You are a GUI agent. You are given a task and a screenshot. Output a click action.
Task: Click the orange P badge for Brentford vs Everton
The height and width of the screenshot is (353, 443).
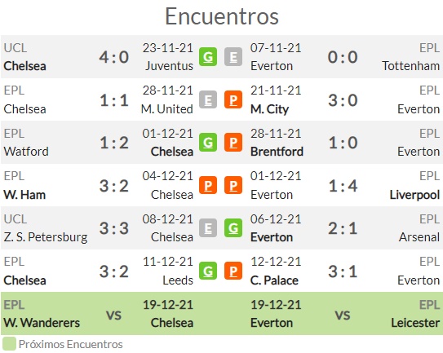tap(233, 143)
